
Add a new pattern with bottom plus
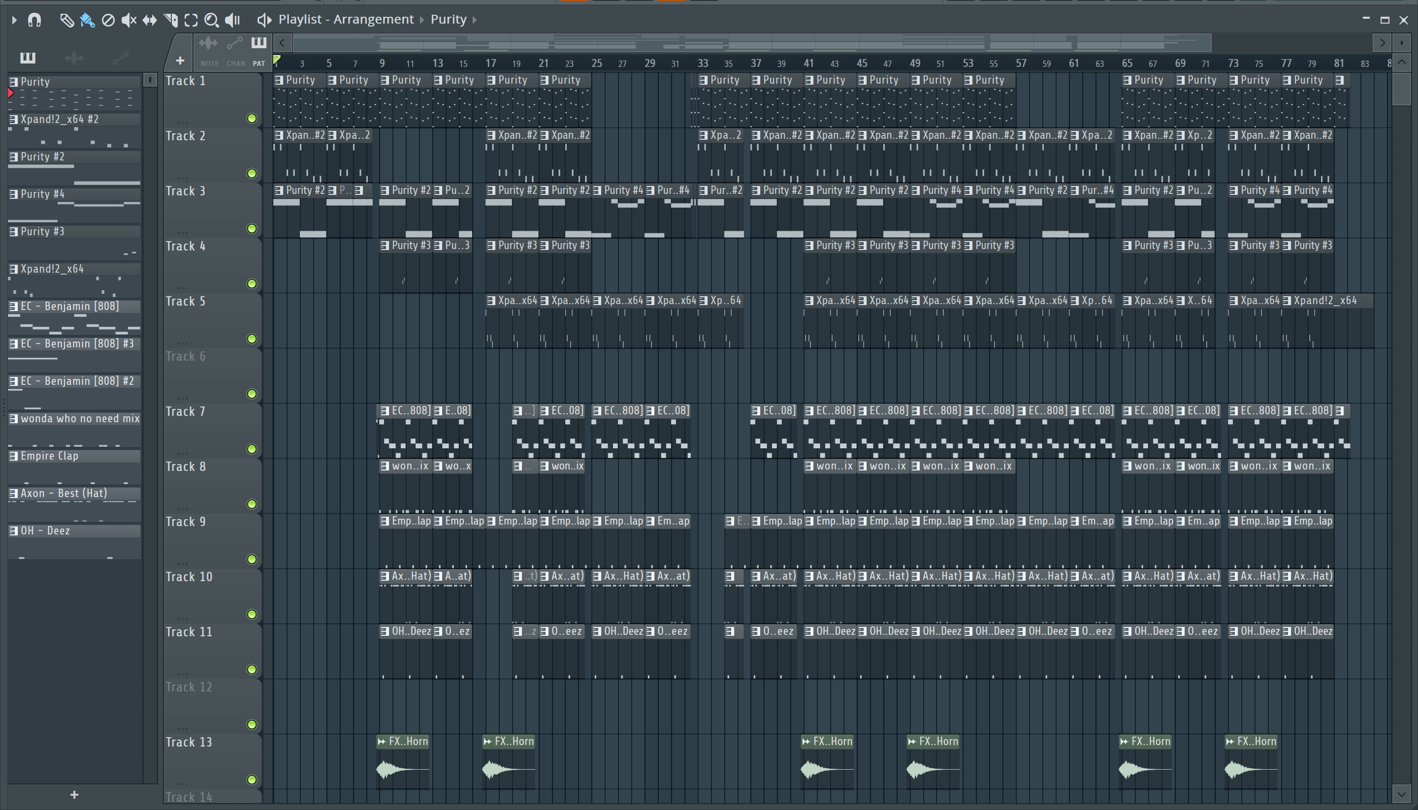[74, 794]
